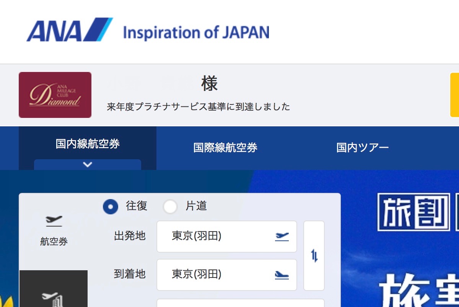Screen dimensions: 459x307
Task: Click the 到着地 label
Action: pos(130,274)
